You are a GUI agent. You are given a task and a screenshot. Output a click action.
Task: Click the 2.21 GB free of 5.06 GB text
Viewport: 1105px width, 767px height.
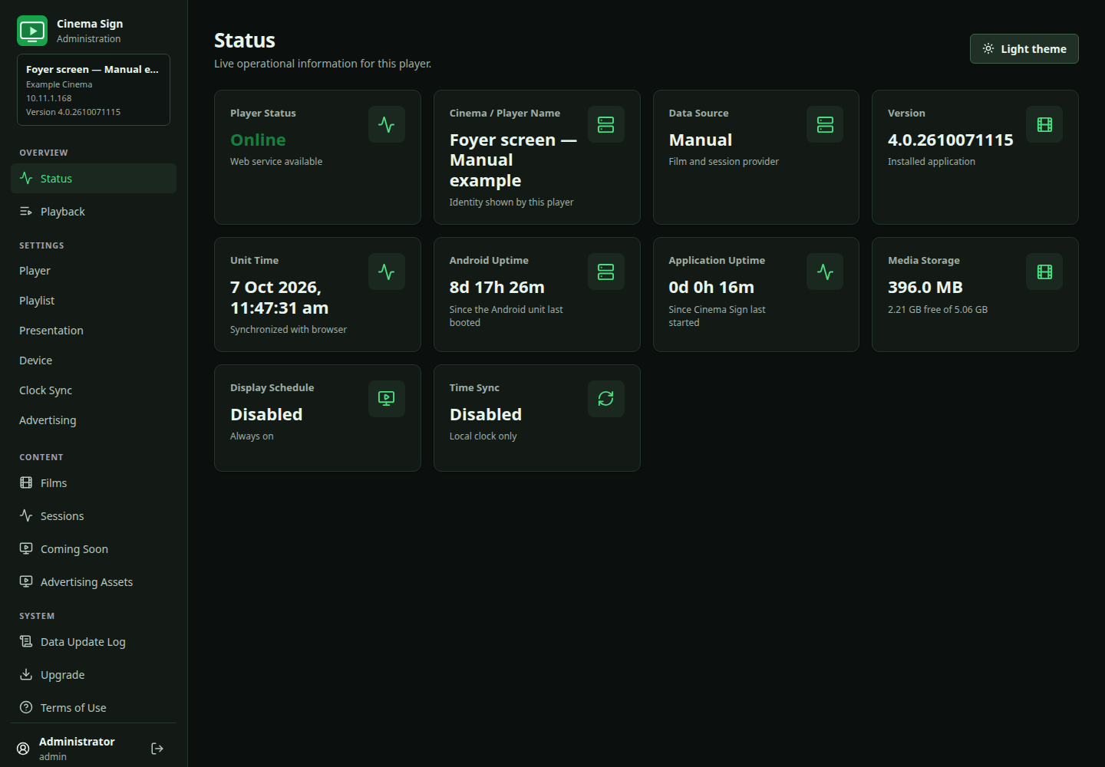938,310
